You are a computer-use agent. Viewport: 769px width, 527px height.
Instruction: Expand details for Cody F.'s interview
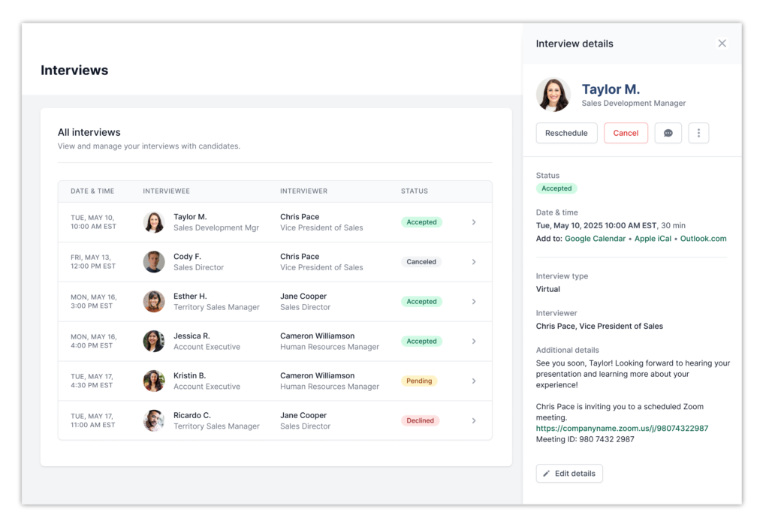coord(474,261)
